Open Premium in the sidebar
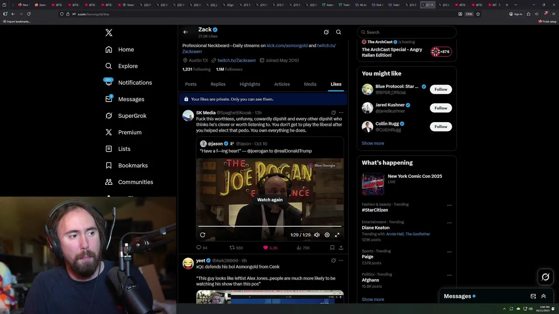 coord(123,133)
